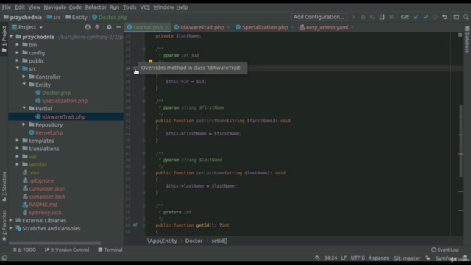The height and width of the screenshot is (265, 471).
Task: Collapse the src folder
Action: pos(18,68)
